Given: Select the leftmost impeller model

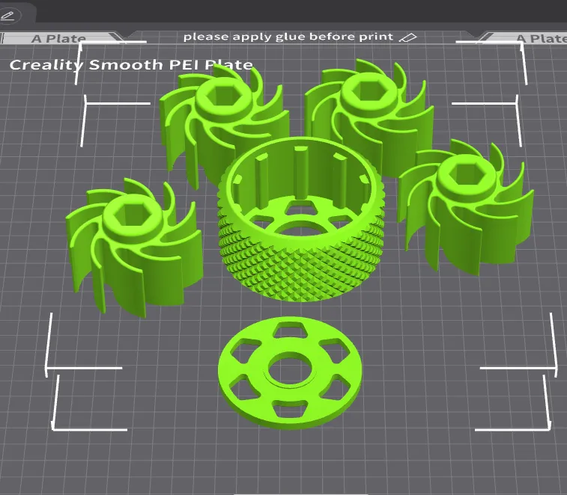Looking at the screenshot, I should pyautogui.click(x=133, y=247).
